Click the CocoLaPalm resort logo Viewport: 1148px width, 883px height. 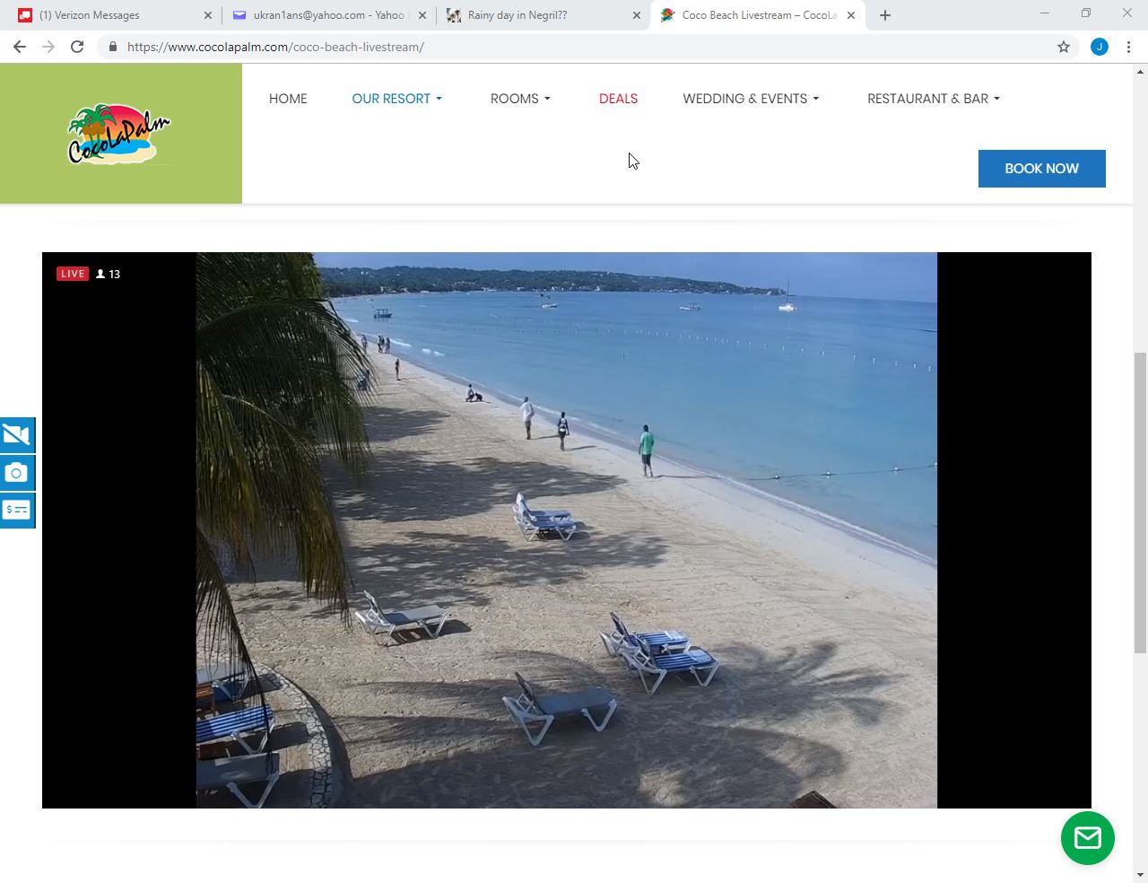120,134
